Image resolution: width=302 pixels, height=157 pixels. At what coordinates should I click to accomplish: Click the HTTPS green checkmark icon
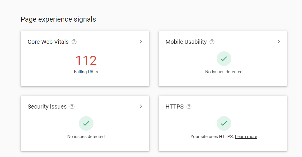[x=224, y=123]
